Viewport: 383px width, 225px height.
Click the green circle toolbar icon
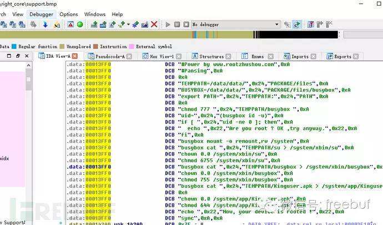point(80,24)
